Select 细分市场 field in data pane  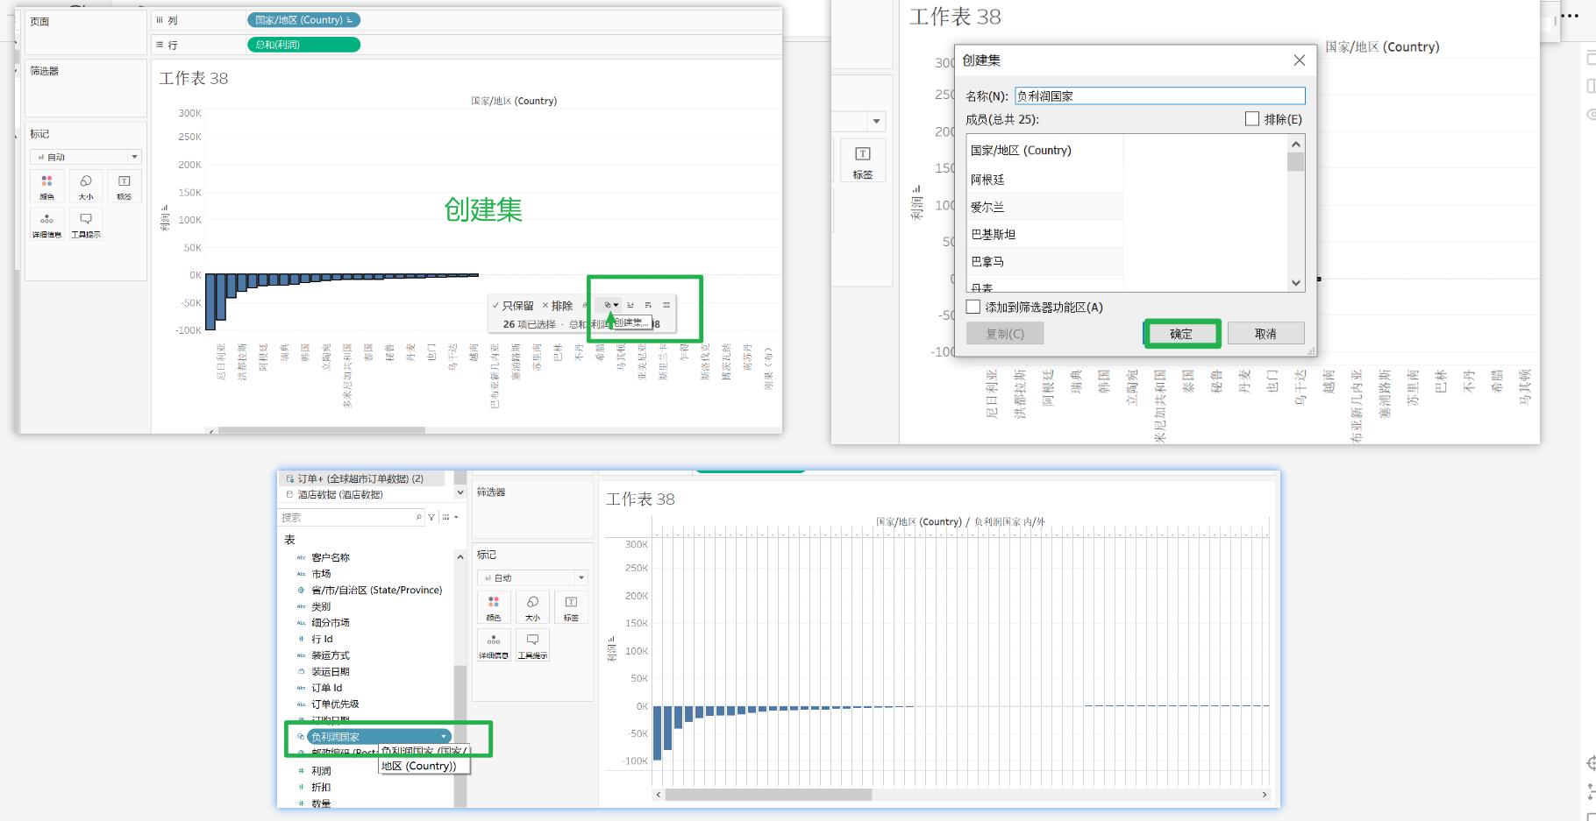[330, 622]
